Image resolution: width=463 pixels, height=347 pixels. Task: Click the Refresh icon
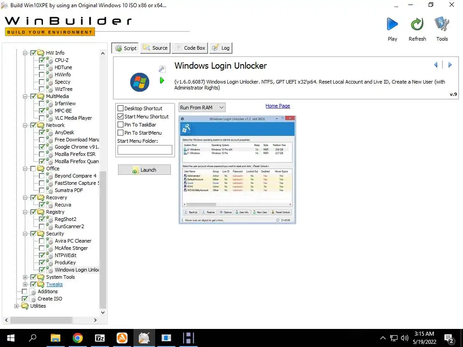tap(417, 24)
